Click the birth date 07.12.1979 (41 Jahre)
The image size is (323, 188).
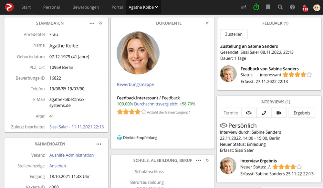click(x=69, y=57)
